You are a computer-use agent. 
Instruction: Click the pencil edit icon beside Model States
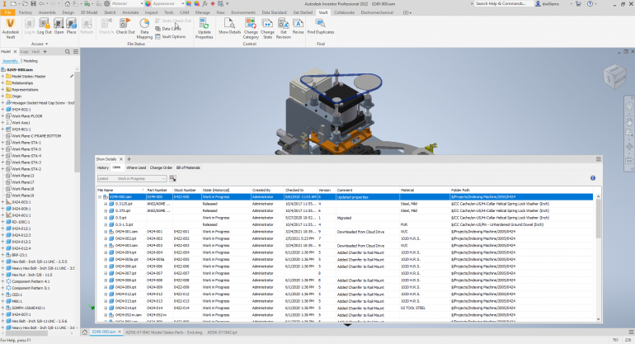(72, 76)
